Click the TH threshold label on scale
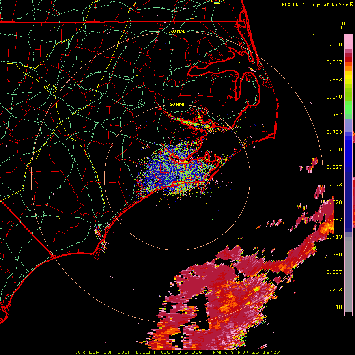355x355 pixels. pyautogui.click(x=339, y=307)
